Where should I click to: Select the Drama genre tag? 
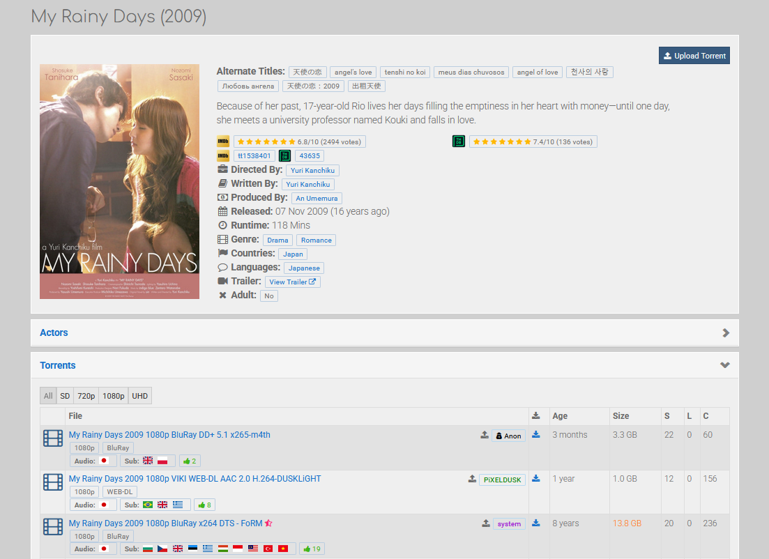(x=277, y=240)
